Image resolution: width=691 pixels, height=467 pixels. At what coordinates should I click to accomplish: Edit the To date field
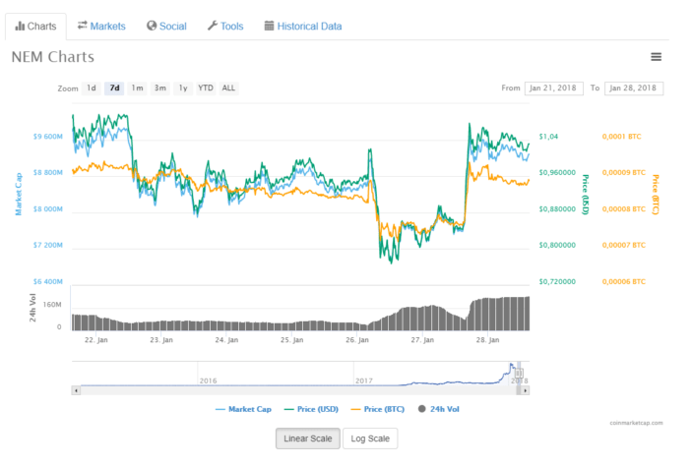click(634, 88)
